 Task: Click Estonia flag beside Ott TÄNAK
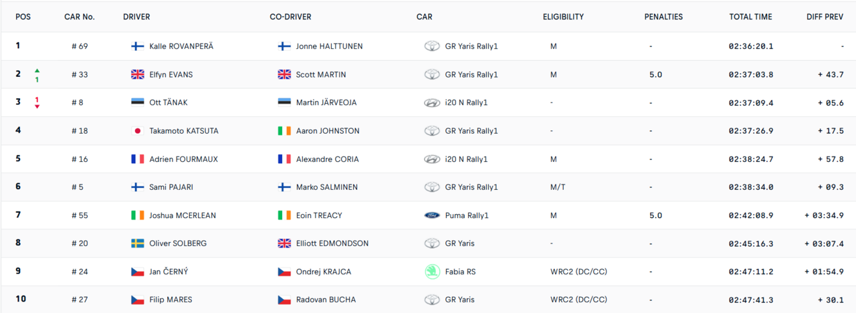pos(138,103)
